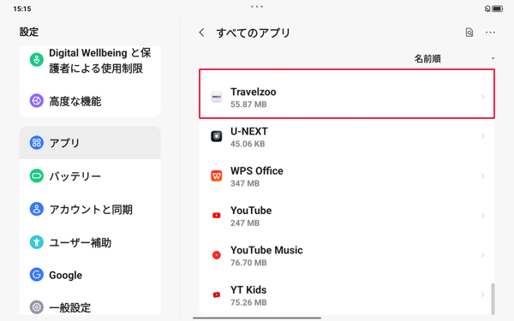Tap the dropdown arrow next to 名前順
This screenshot has width=514, height=321.
click(x=493, y=58)
